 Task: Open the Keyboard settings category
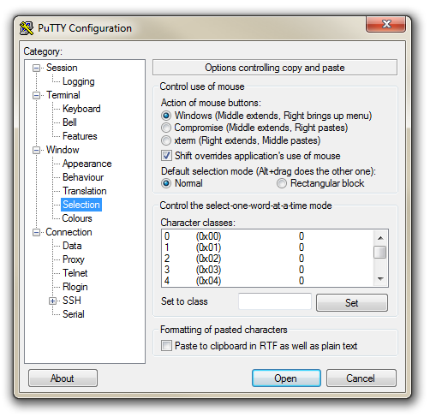pos(81,109)
